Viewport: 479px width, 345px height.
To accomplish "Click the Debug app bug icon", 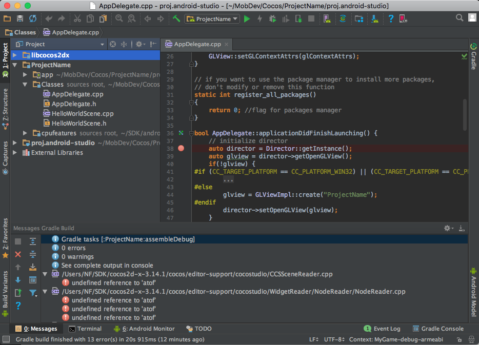I will (x=272, y=19).
